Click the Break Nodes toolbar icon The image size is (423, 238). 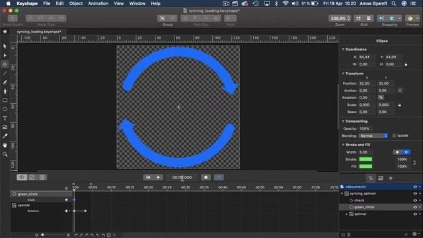pyautogui.click(x=13, y=18)
